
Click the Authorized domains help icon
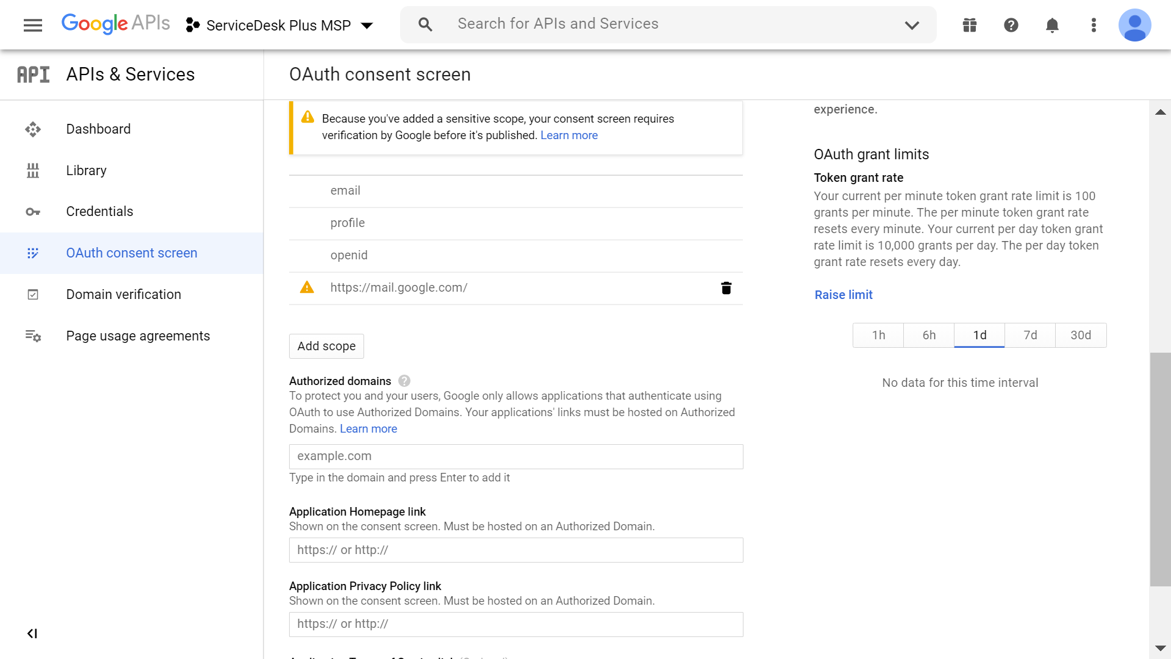pos(404,381)
